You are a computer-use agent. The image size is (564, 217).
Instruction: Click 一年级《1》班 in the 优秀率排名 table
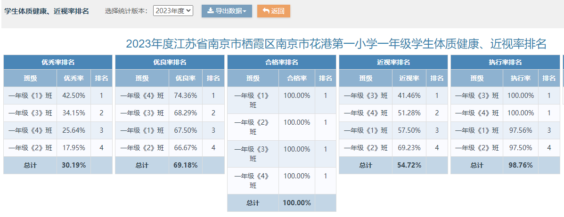click(30, 96)
